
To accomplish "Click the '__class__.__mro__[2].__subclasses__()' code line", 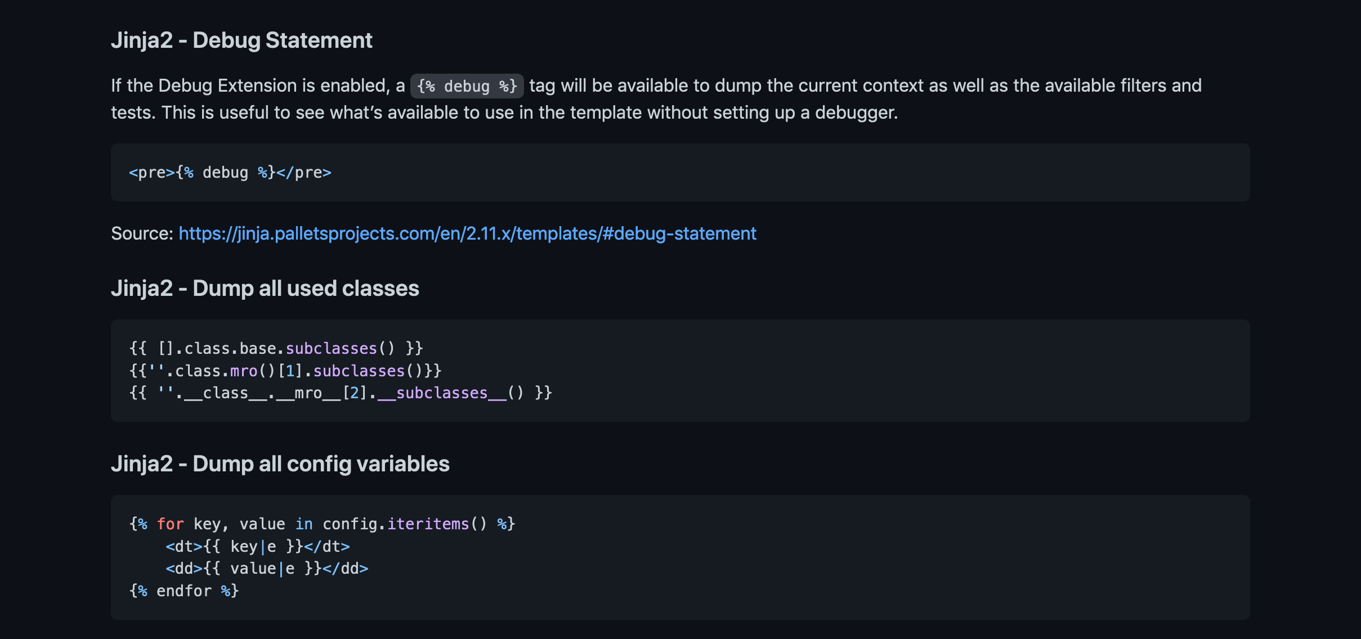I will point(341,393).
